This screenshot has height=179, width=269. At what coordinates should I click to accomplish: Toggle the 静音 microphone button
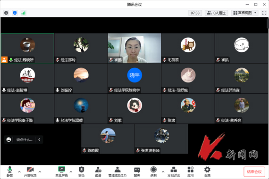point(9,171)
